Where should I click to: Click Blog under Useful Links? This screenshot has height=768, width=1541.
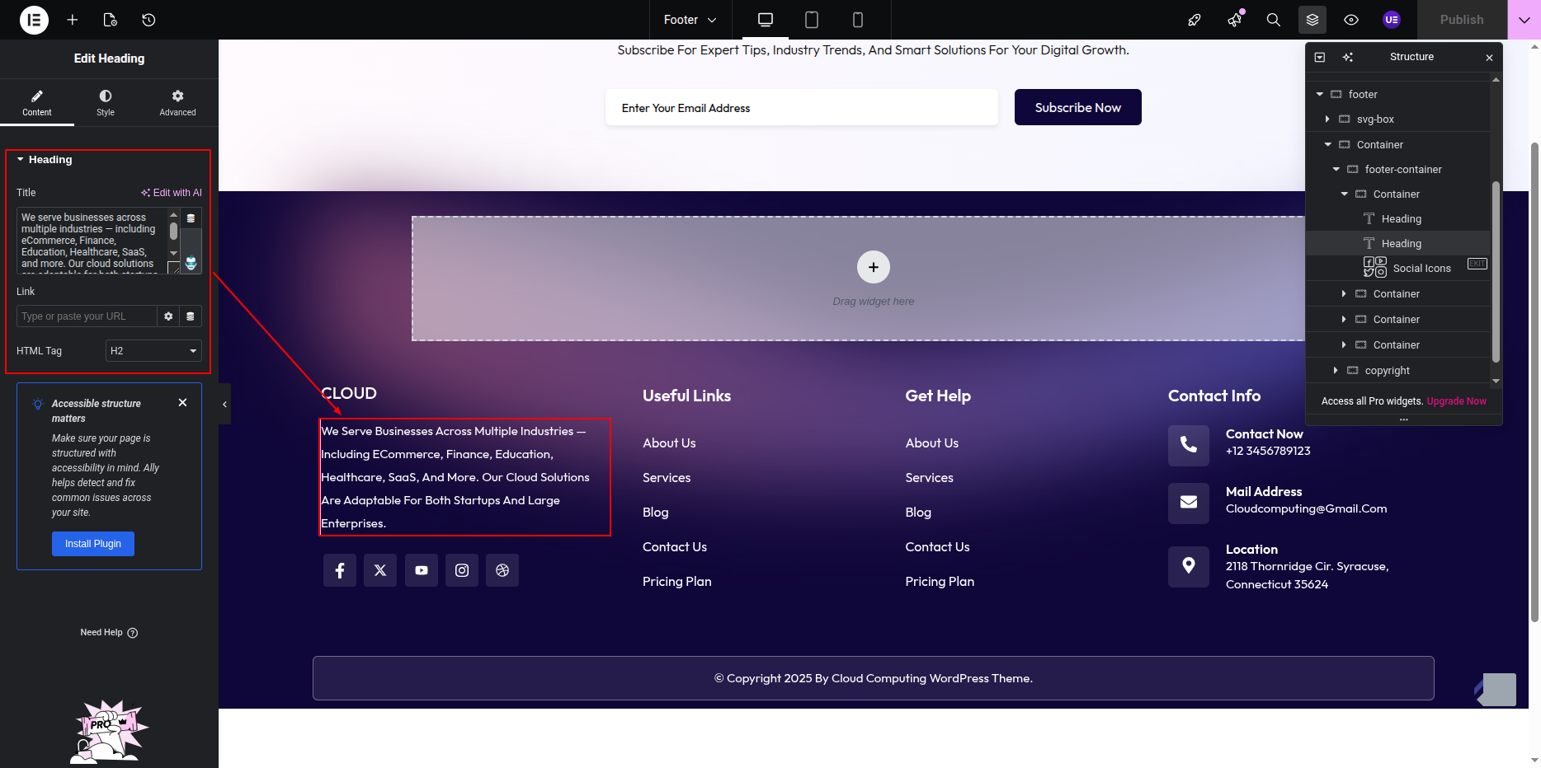pos(656,513)
